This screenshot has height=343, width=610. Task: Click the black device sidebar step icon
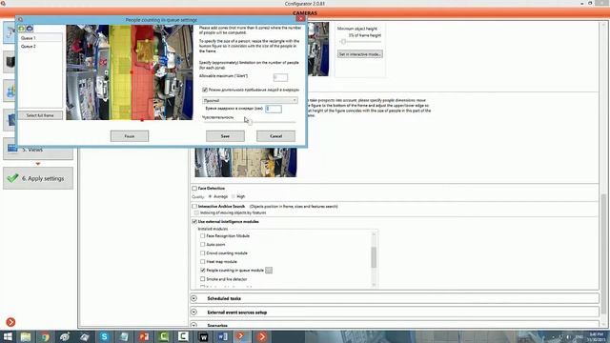click(10, 61)
